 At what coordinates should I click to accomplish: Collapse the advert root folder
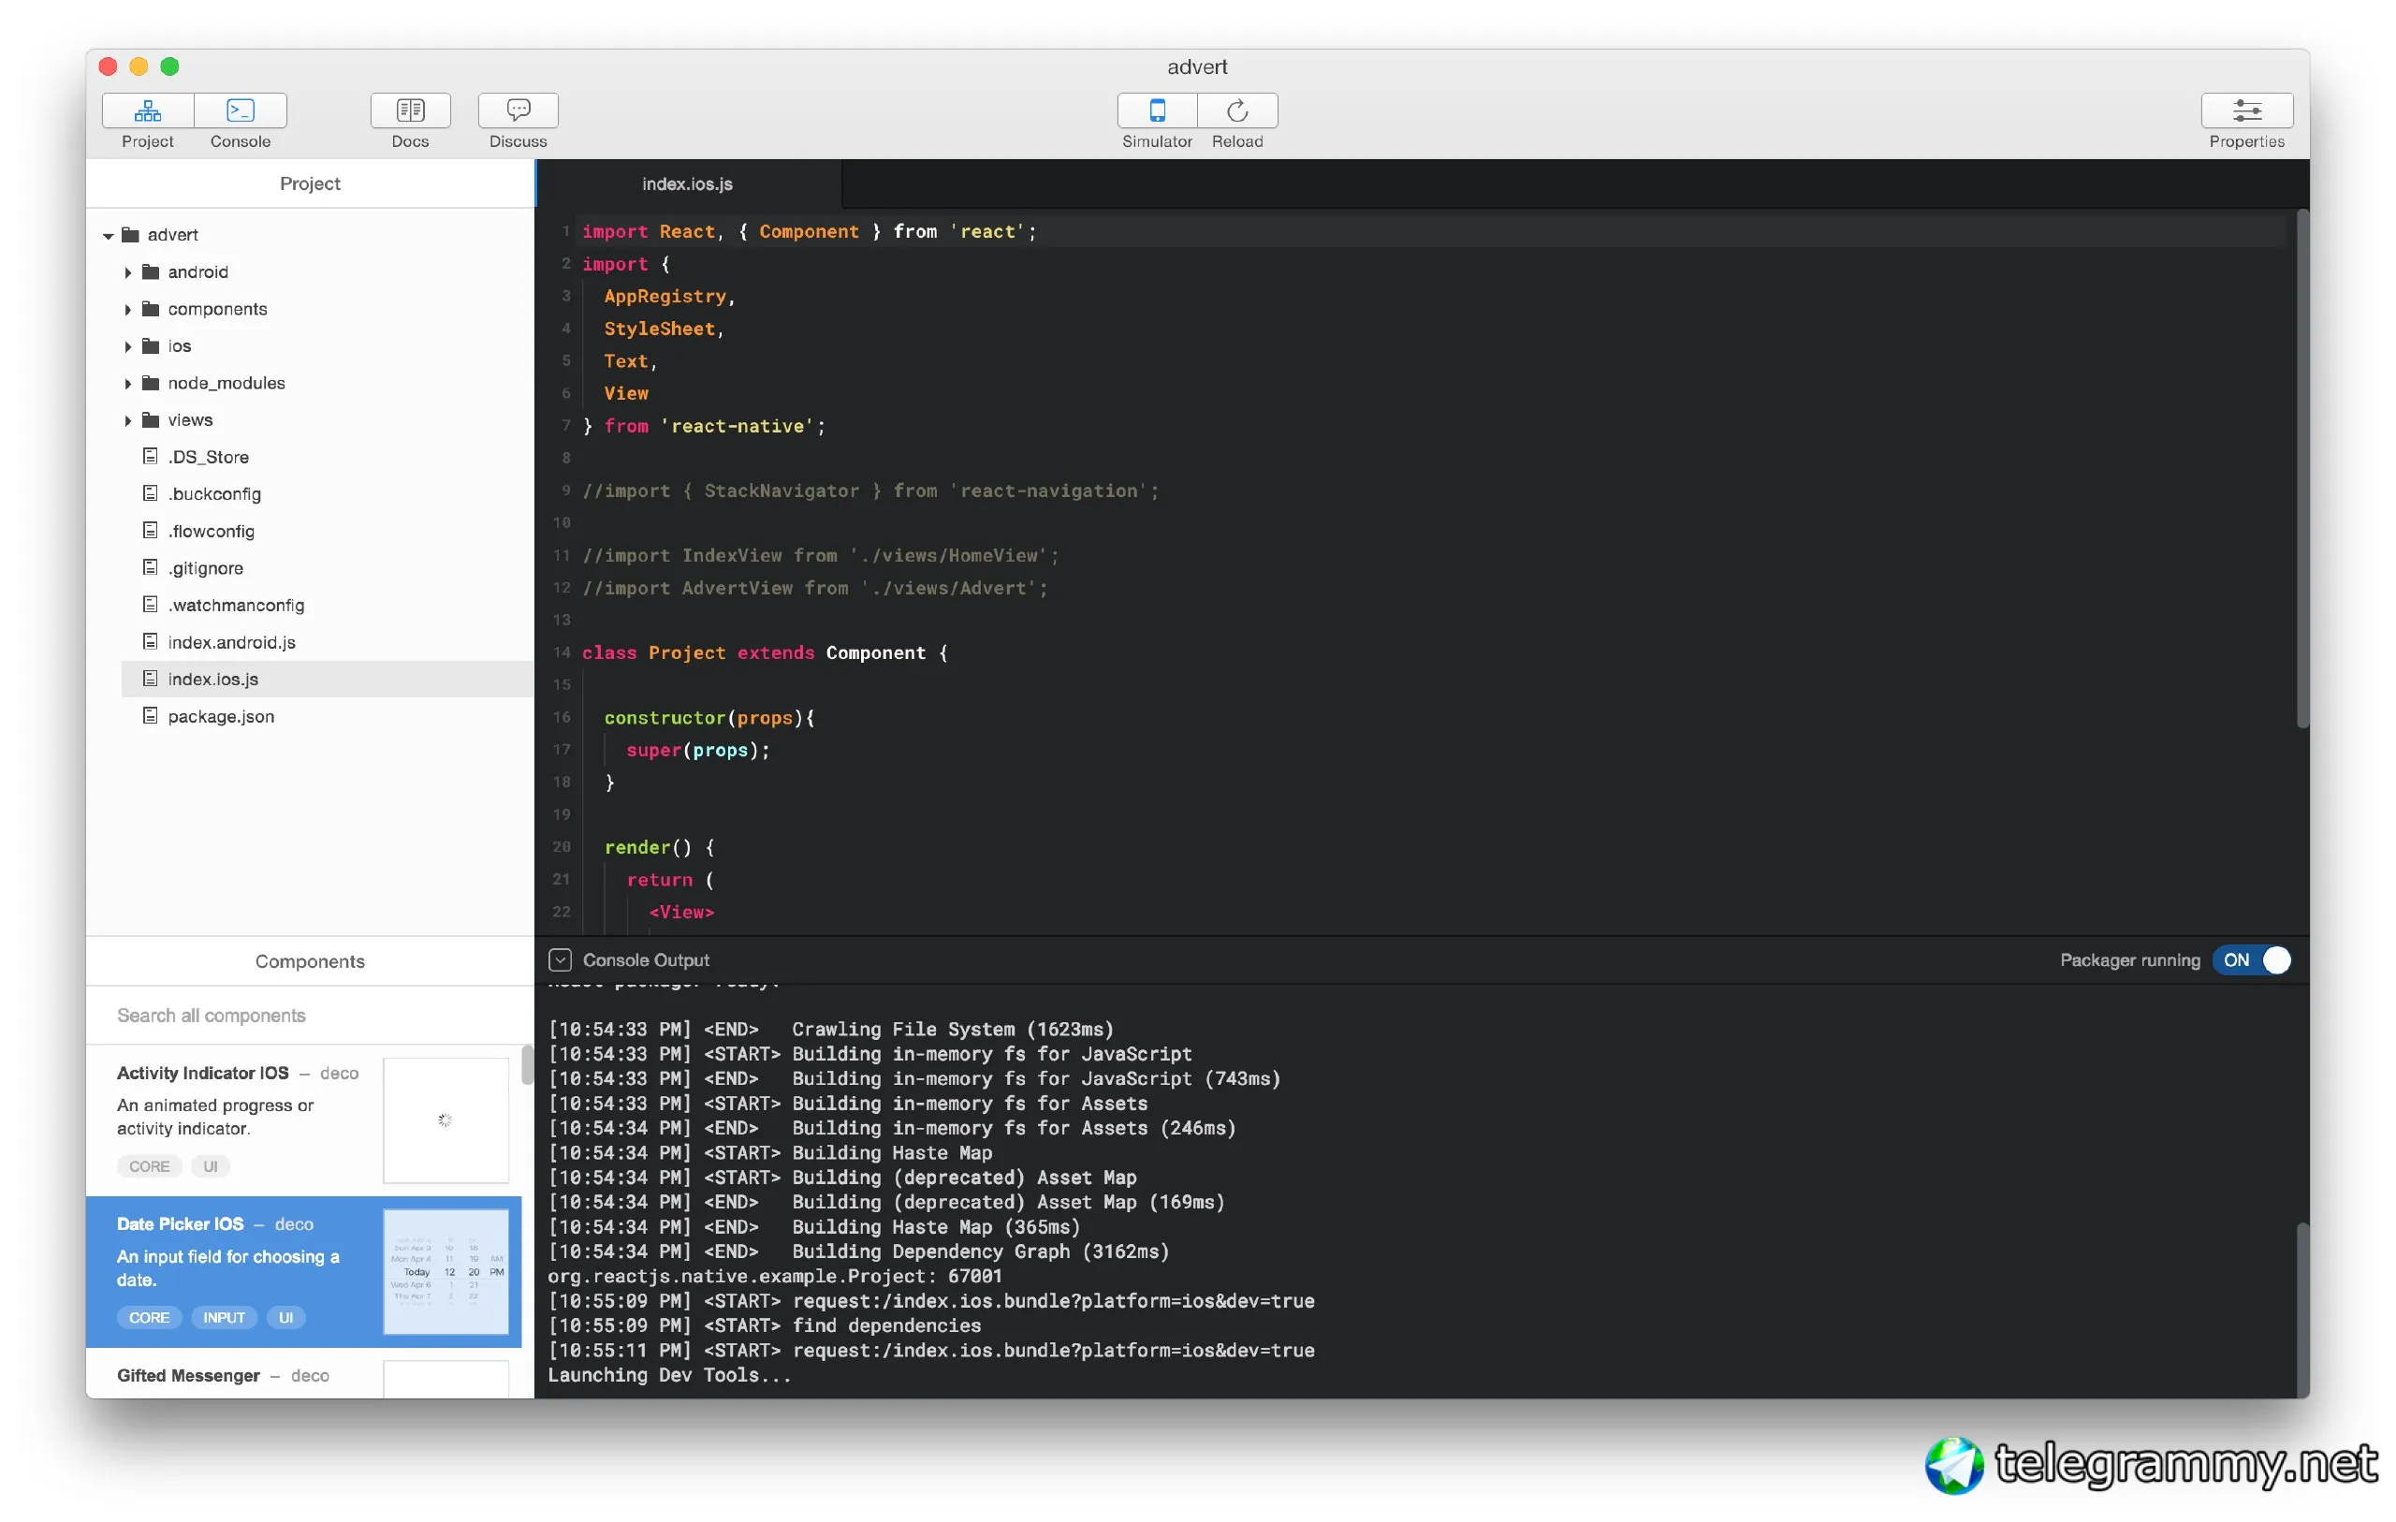[108, 236]
